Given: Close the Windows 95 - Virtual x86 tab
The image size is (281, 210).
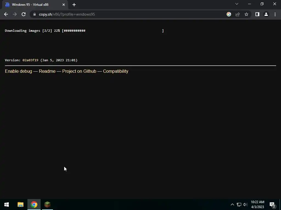Looking at the screenshot, I should [x=64, y=5].
